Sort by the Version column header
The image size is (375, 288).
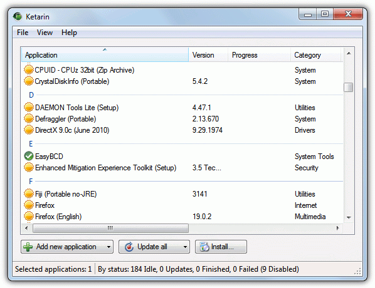click(x=208, y=55)
